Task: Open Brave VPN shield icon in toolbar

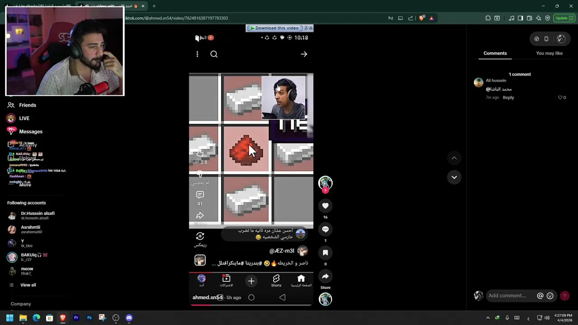Action: click(547, 18)
